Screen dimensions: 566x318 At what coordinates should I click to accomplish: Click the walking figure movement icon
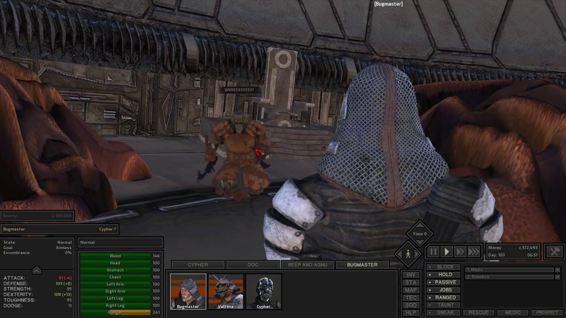click(408, 254)
